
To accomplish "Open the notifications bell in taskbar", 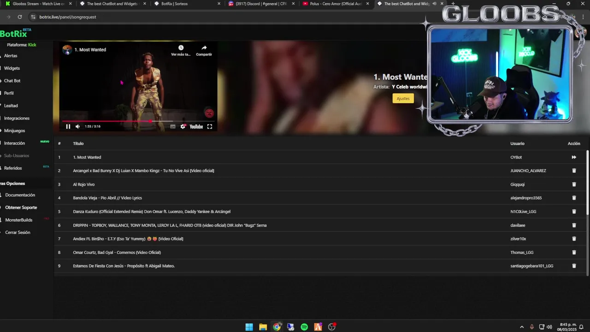I will point(582,327).
